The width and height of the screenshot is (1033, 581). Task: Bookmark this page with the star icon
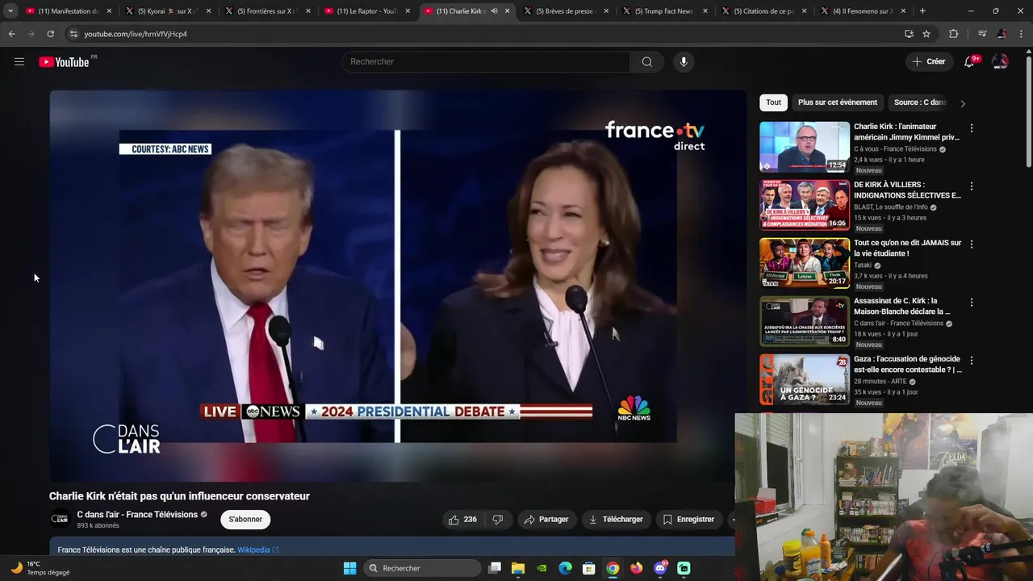click(x=926, y=34)
